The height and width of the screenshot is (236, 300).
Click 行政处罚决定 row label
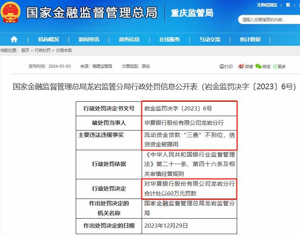[109, 189]
